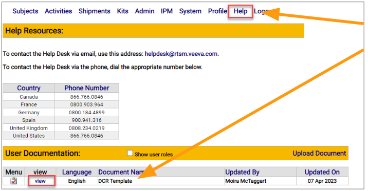Image resolution: width=368 pixels, height=191 pixels.
Task: Open the Subjects menu
Action: pos(25,11)
